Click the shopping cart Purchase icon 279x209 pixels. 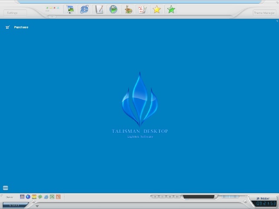[x=7, y=27]
